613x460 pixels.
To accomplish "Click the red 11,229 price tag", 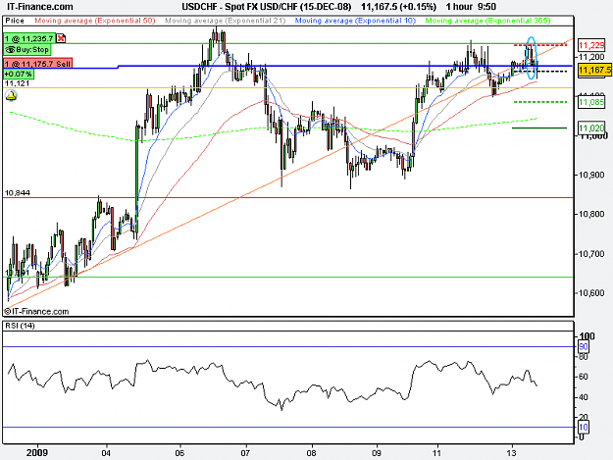I will pos(591,45).
